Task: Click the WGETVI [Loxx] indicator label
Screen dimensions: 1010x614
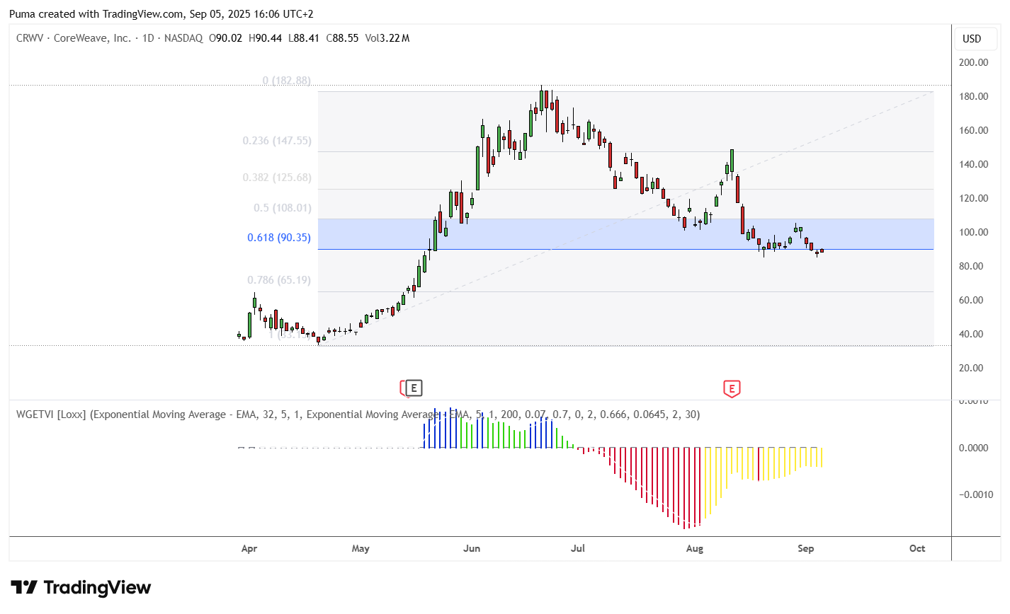Action: 51,415
